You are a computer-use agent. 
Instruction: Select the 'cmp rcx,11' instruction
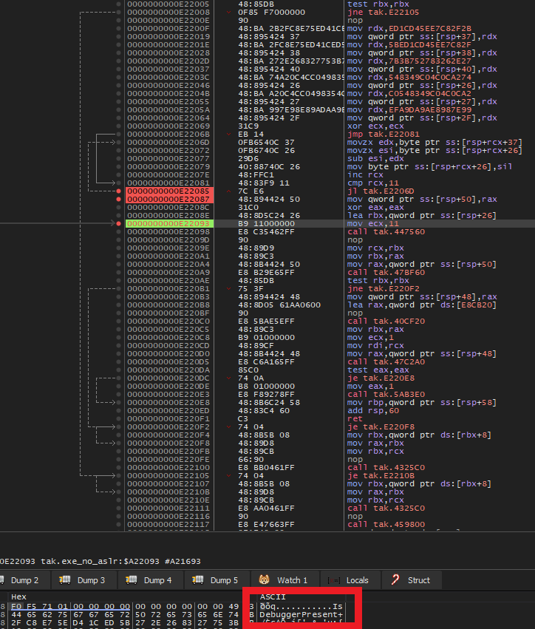point(373,183)
